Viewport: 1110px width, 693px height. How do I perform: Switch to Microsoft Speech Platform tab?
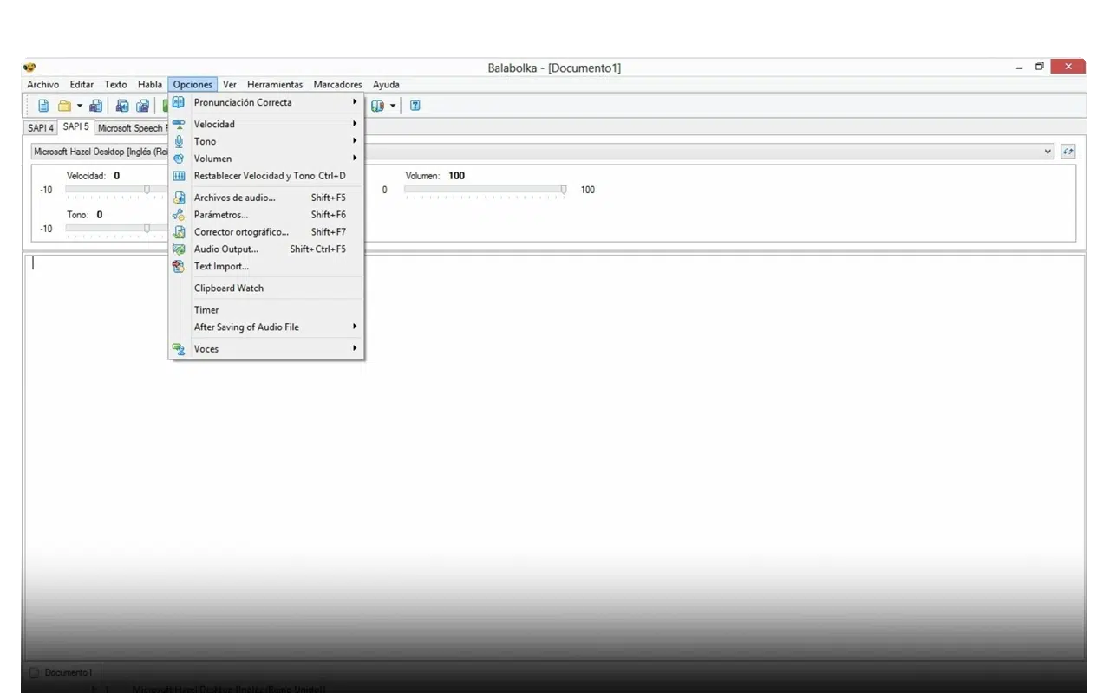tap(132, 128)
